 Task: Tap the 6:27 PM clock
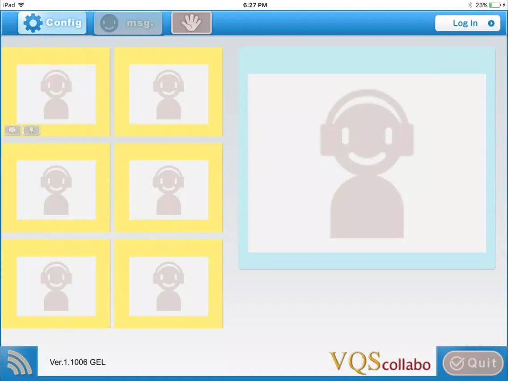(255, 5)
